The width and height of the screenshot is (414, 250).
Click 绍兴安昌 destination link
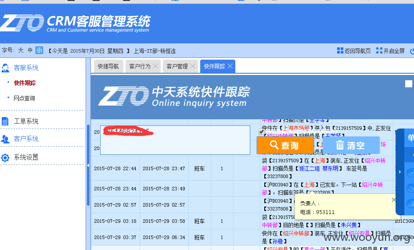click(x=360, y=233)
